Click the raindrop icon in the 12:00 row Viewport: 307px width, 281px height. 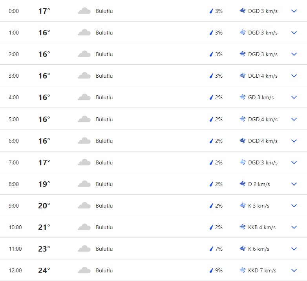[211, 270]
